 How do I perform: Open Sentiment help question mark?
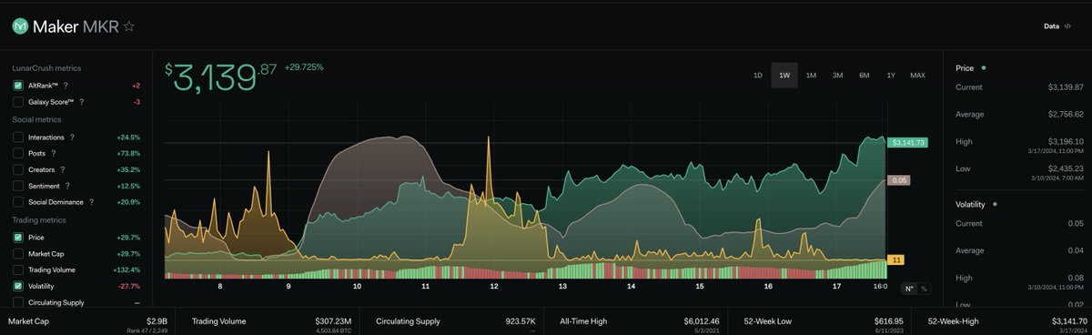pyautogui.click(x=68, y=187)
